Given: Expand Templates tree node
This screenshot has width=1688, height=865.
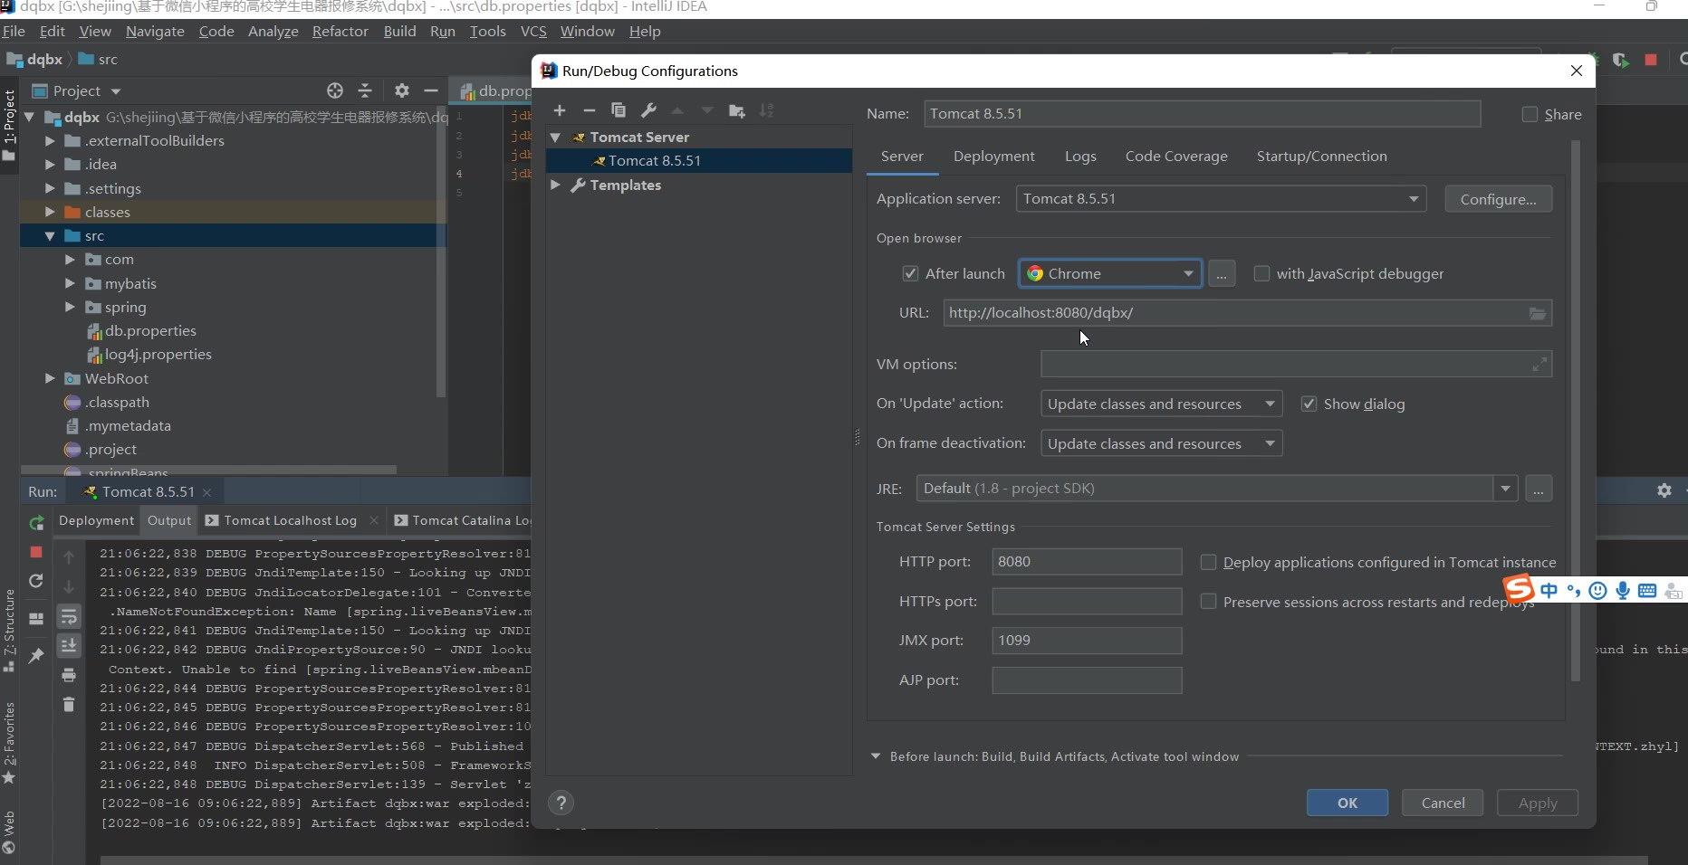Looking at the screenshot, I should click(555, 185).
